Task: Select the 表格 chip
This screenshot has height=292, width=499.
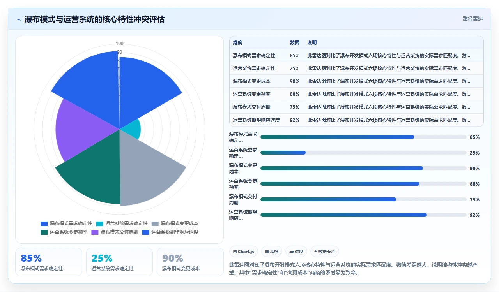Action: coord(272,252)
